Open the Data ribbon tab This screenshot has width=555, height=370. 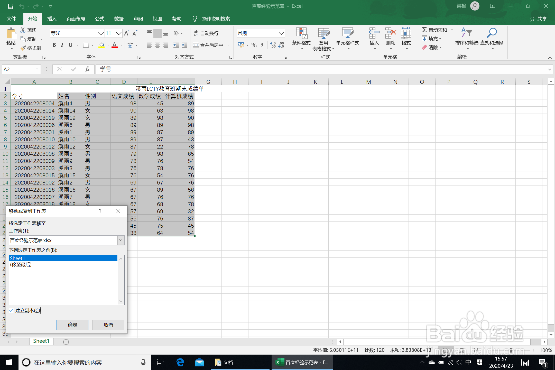(x=119, y=19)
